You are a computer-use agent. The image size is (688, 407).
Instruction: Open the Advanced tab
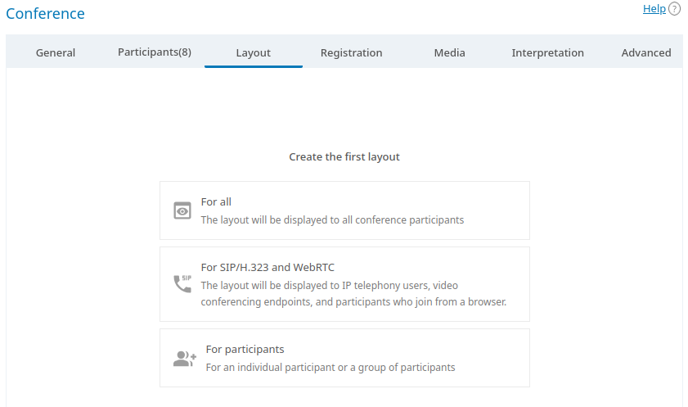coord(645,52)
